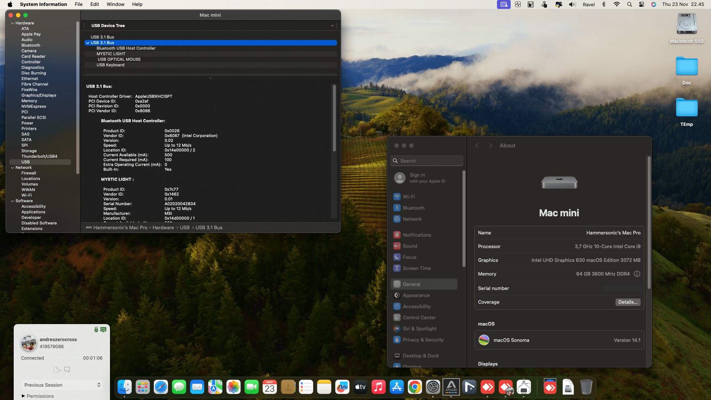Select Thunderbolt/USB4 in the Hardware list
Viewport: 711px width, 400px height.
tap(39, 156)
